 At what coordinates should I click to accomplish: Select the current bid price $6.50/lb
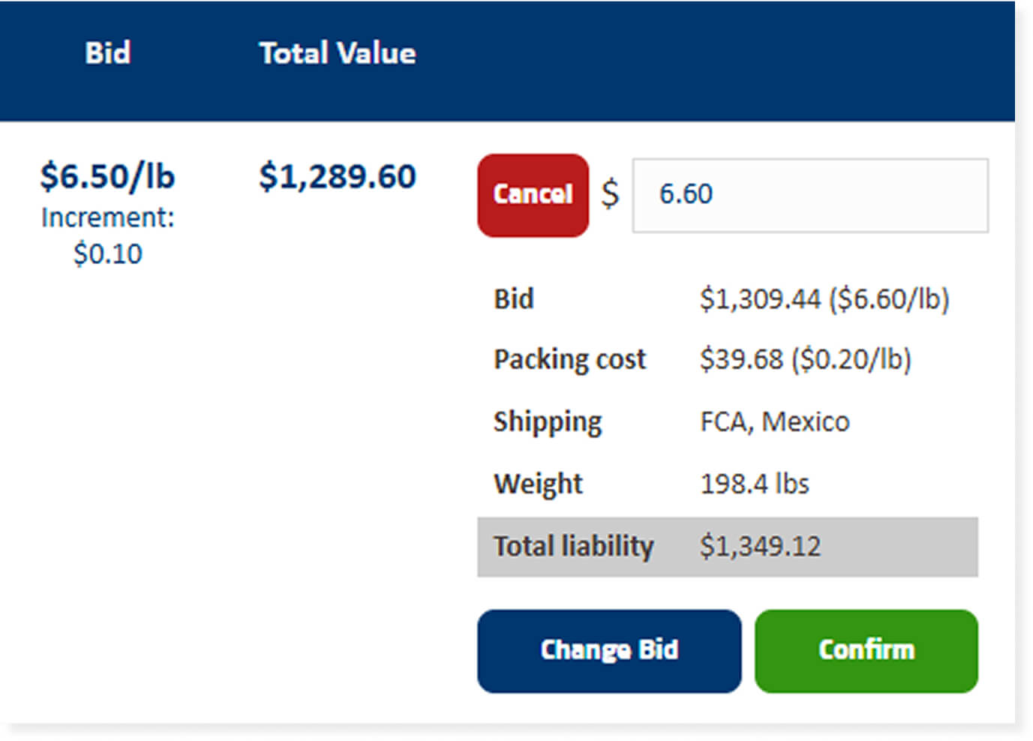click(x=107, y=176)
